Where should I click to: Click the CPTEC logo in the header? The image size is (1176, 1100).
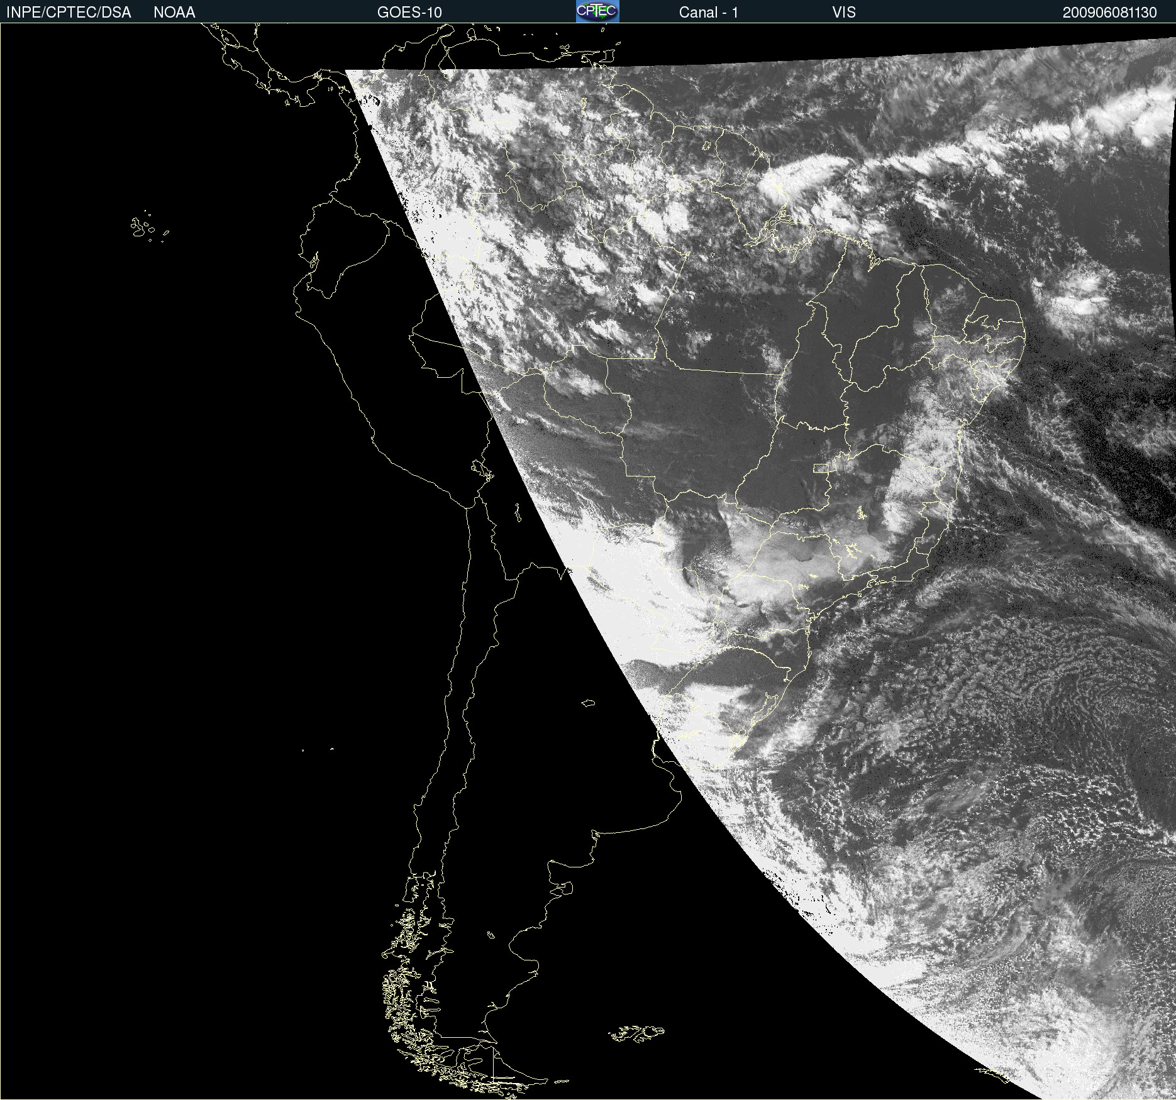tap(597, 11)
